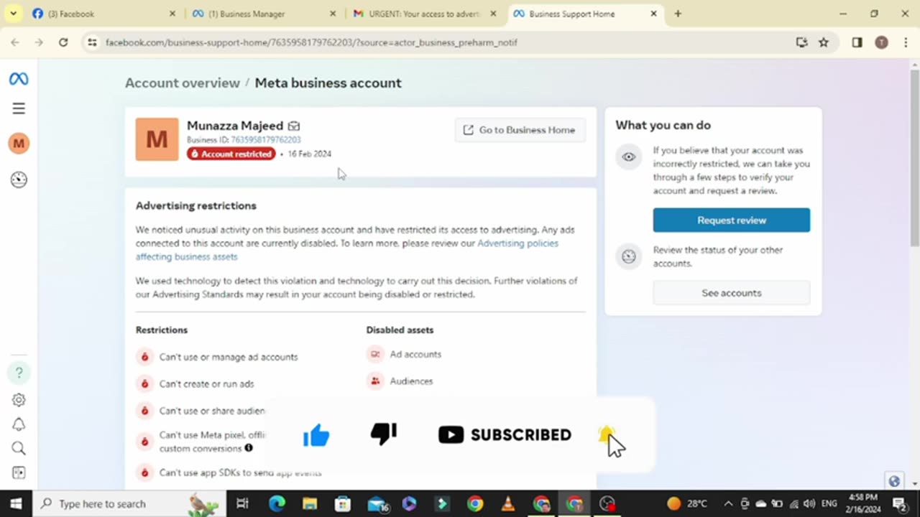Click the volume speaker tray icon
Screen dimensions: 920x517
coord(809,503)
